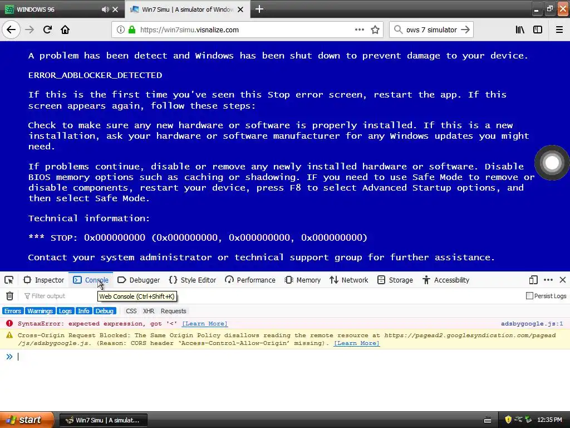
Task: Toggle the Info filter
Action: (x=83, y=311)
